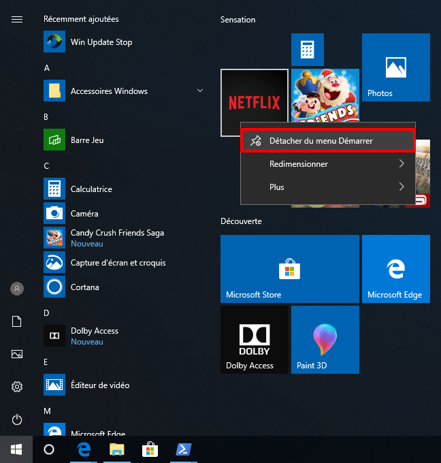Launch Candy Crush Friends Saga from list
The image size is (441, 463).
point(124,238)
